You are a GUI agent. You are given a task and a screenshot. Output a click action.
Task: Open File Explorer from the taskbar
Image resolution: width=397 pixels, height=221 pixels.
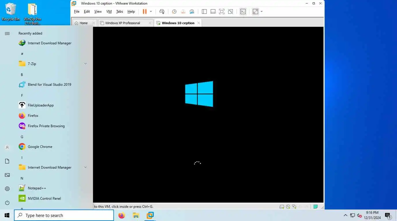pyautogui.click(x=136, y=215)
